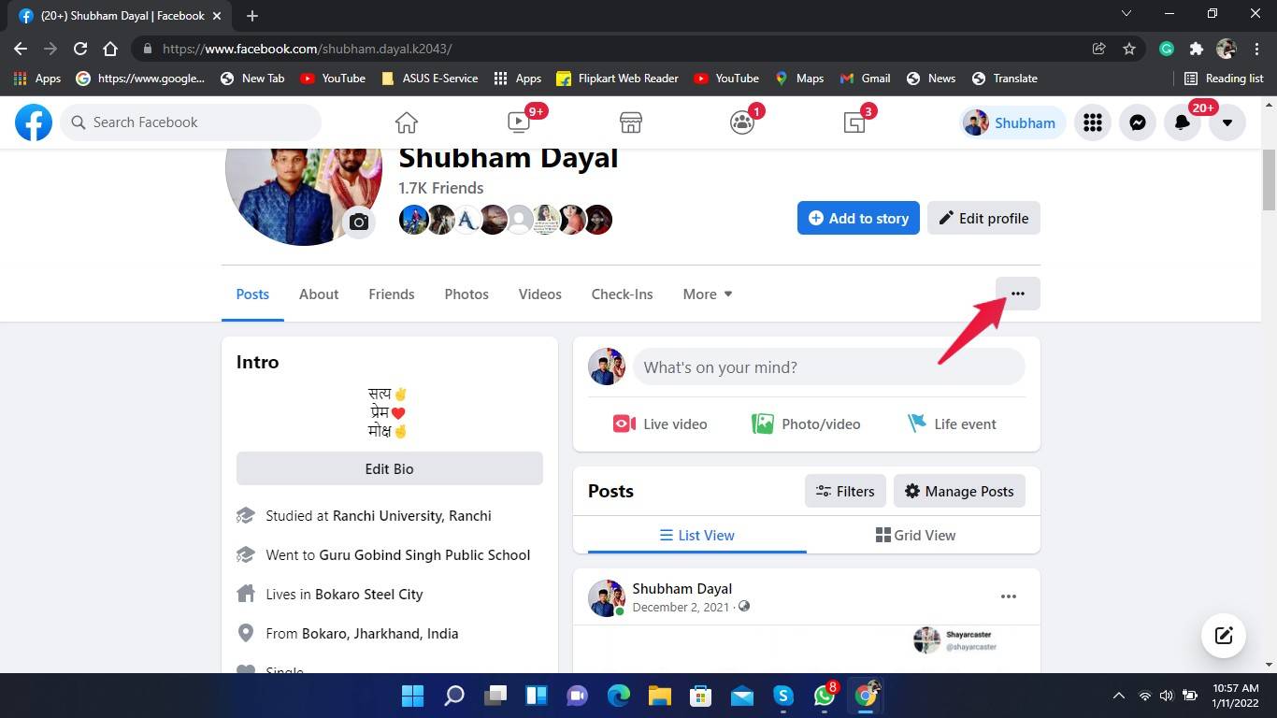Click the What's on your mind field

829,367
